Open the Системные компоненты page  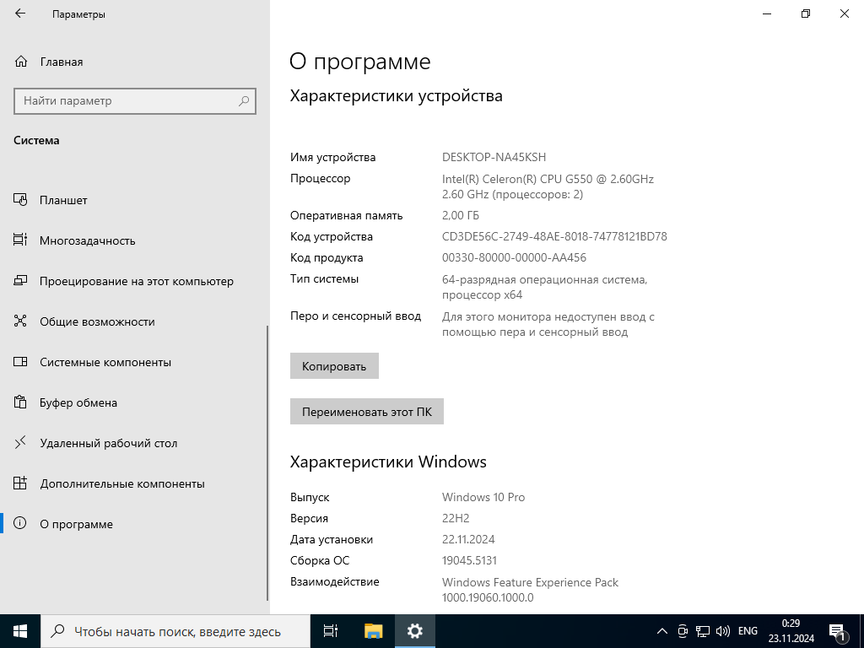135,362
